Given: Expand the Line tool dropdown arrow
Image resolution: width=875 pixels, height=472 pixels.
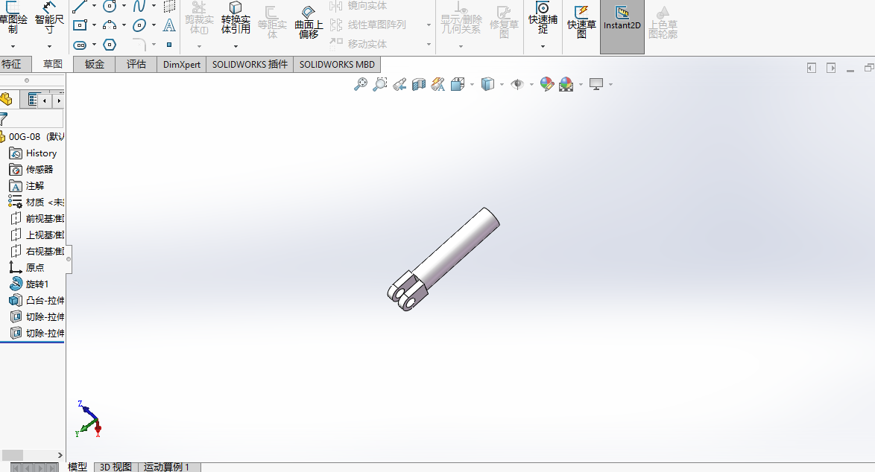Looking at the screenshot, I should tap(94, 6).
